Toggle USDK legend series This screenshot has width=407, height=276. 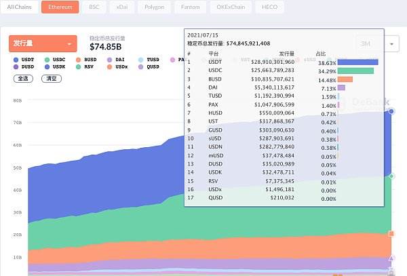55,67
